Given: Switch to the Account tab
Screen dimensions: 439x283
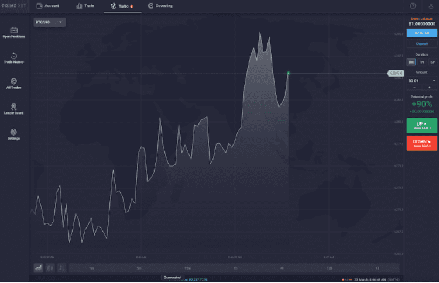Looking at the screenshot, I should pos(47,5).
